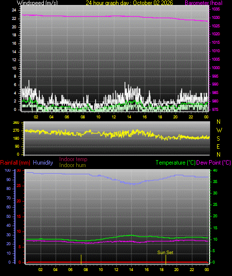Click the 6 value on windspeed axis
The width and height of the screenshot is (232, 276).
15,85
